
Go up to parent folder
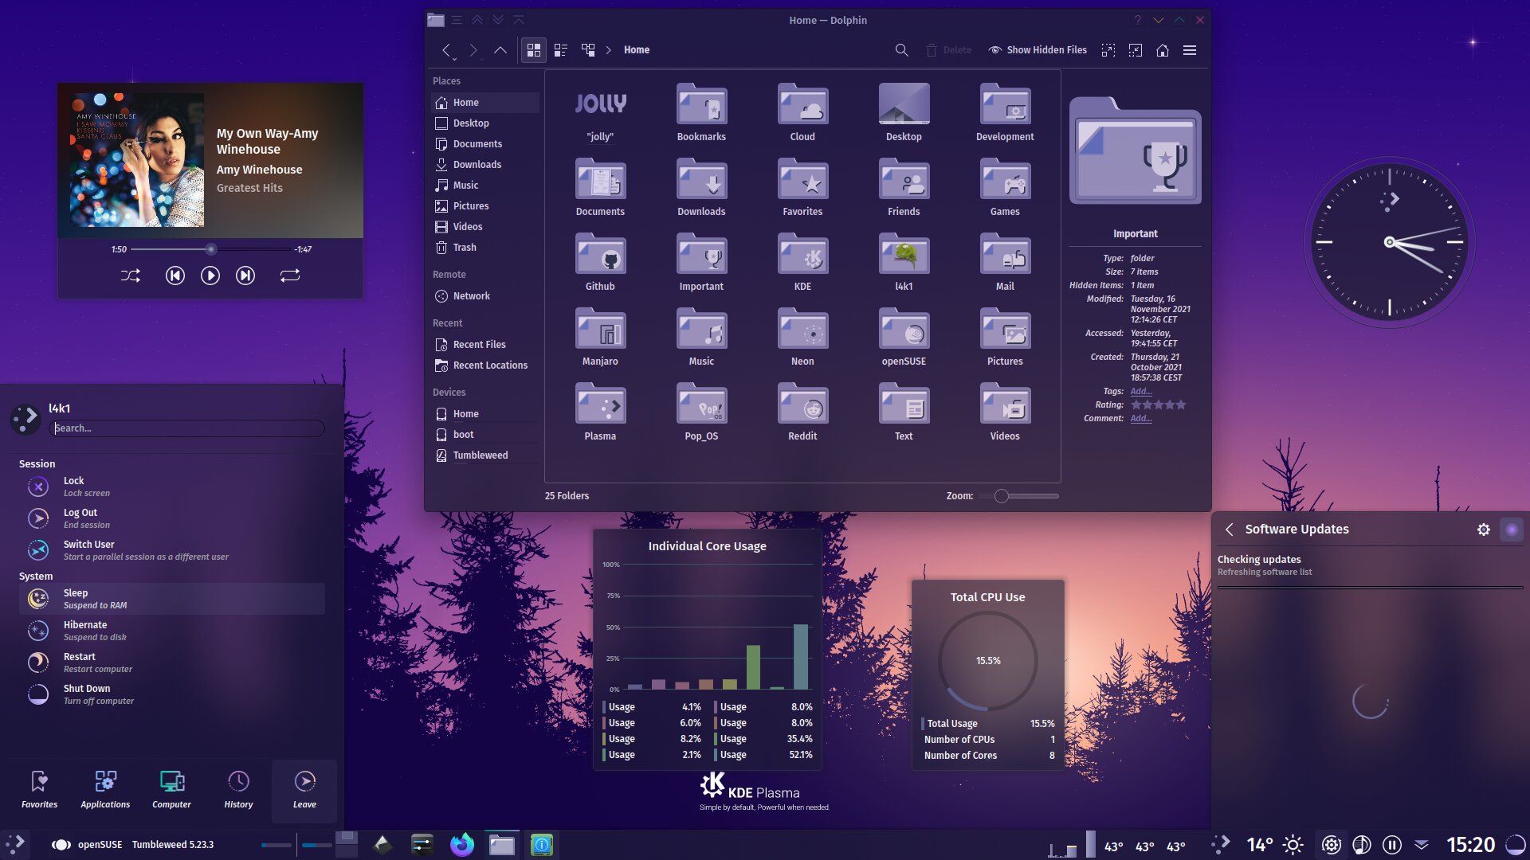point(500,50)
